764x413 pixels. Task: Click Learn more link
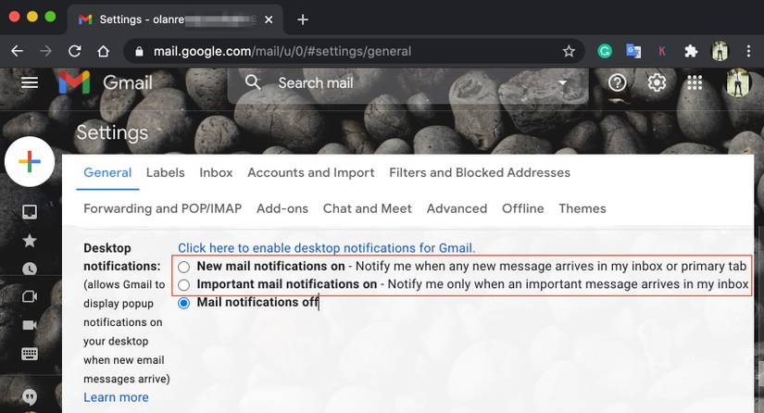116,397
